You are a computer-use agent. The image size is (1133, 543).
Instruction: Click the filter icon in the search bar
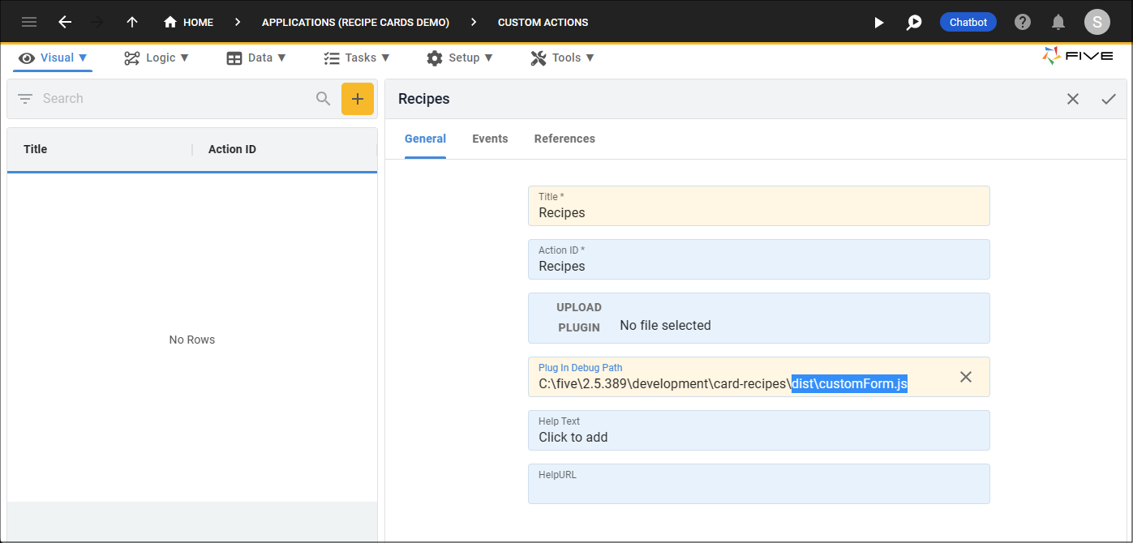tap(25, 99)
